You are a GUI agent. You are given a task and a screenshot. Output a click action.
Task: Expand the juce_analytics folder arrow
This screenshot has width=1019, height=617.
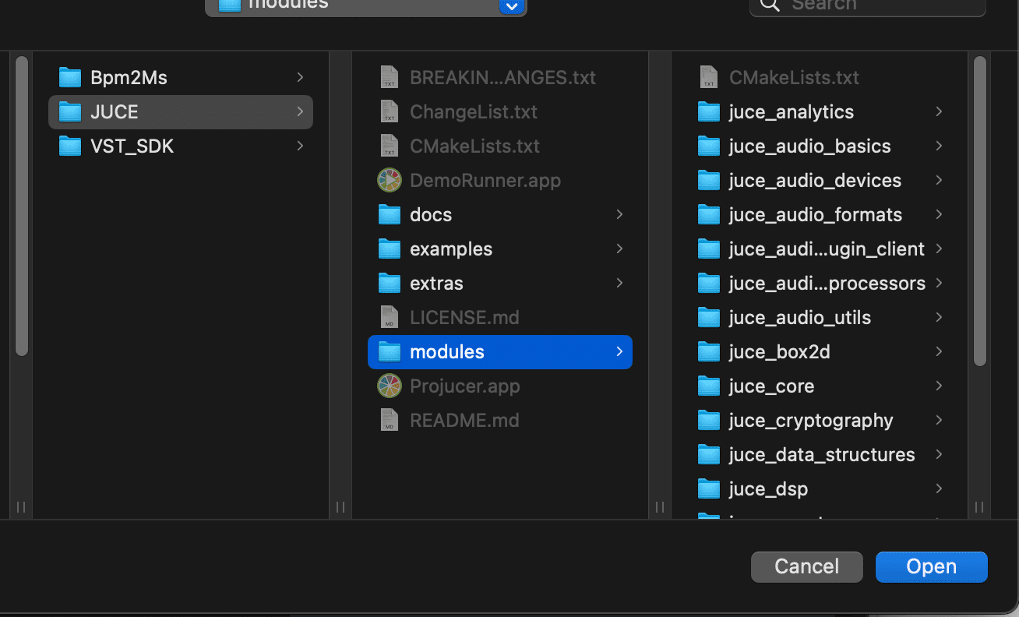pos(939,112)
